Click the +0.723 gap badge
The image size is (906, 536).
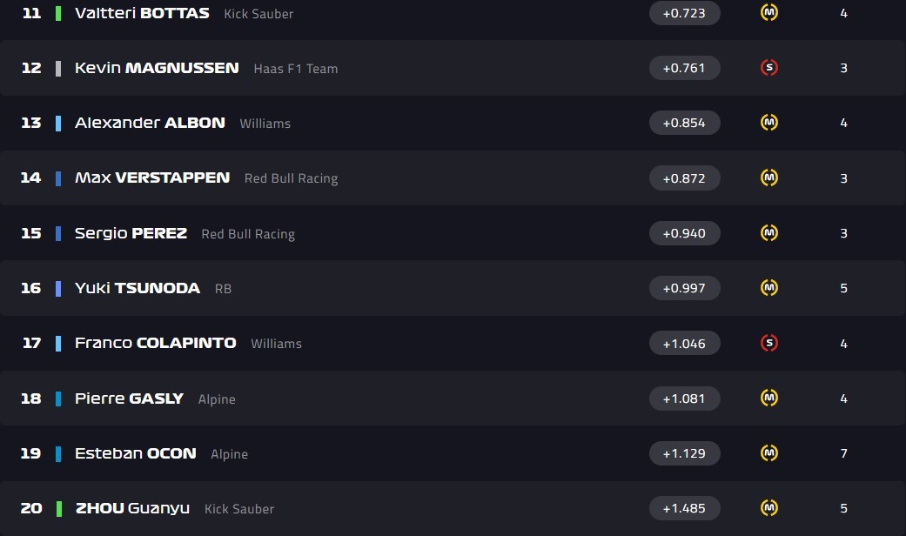pos(684,13)
